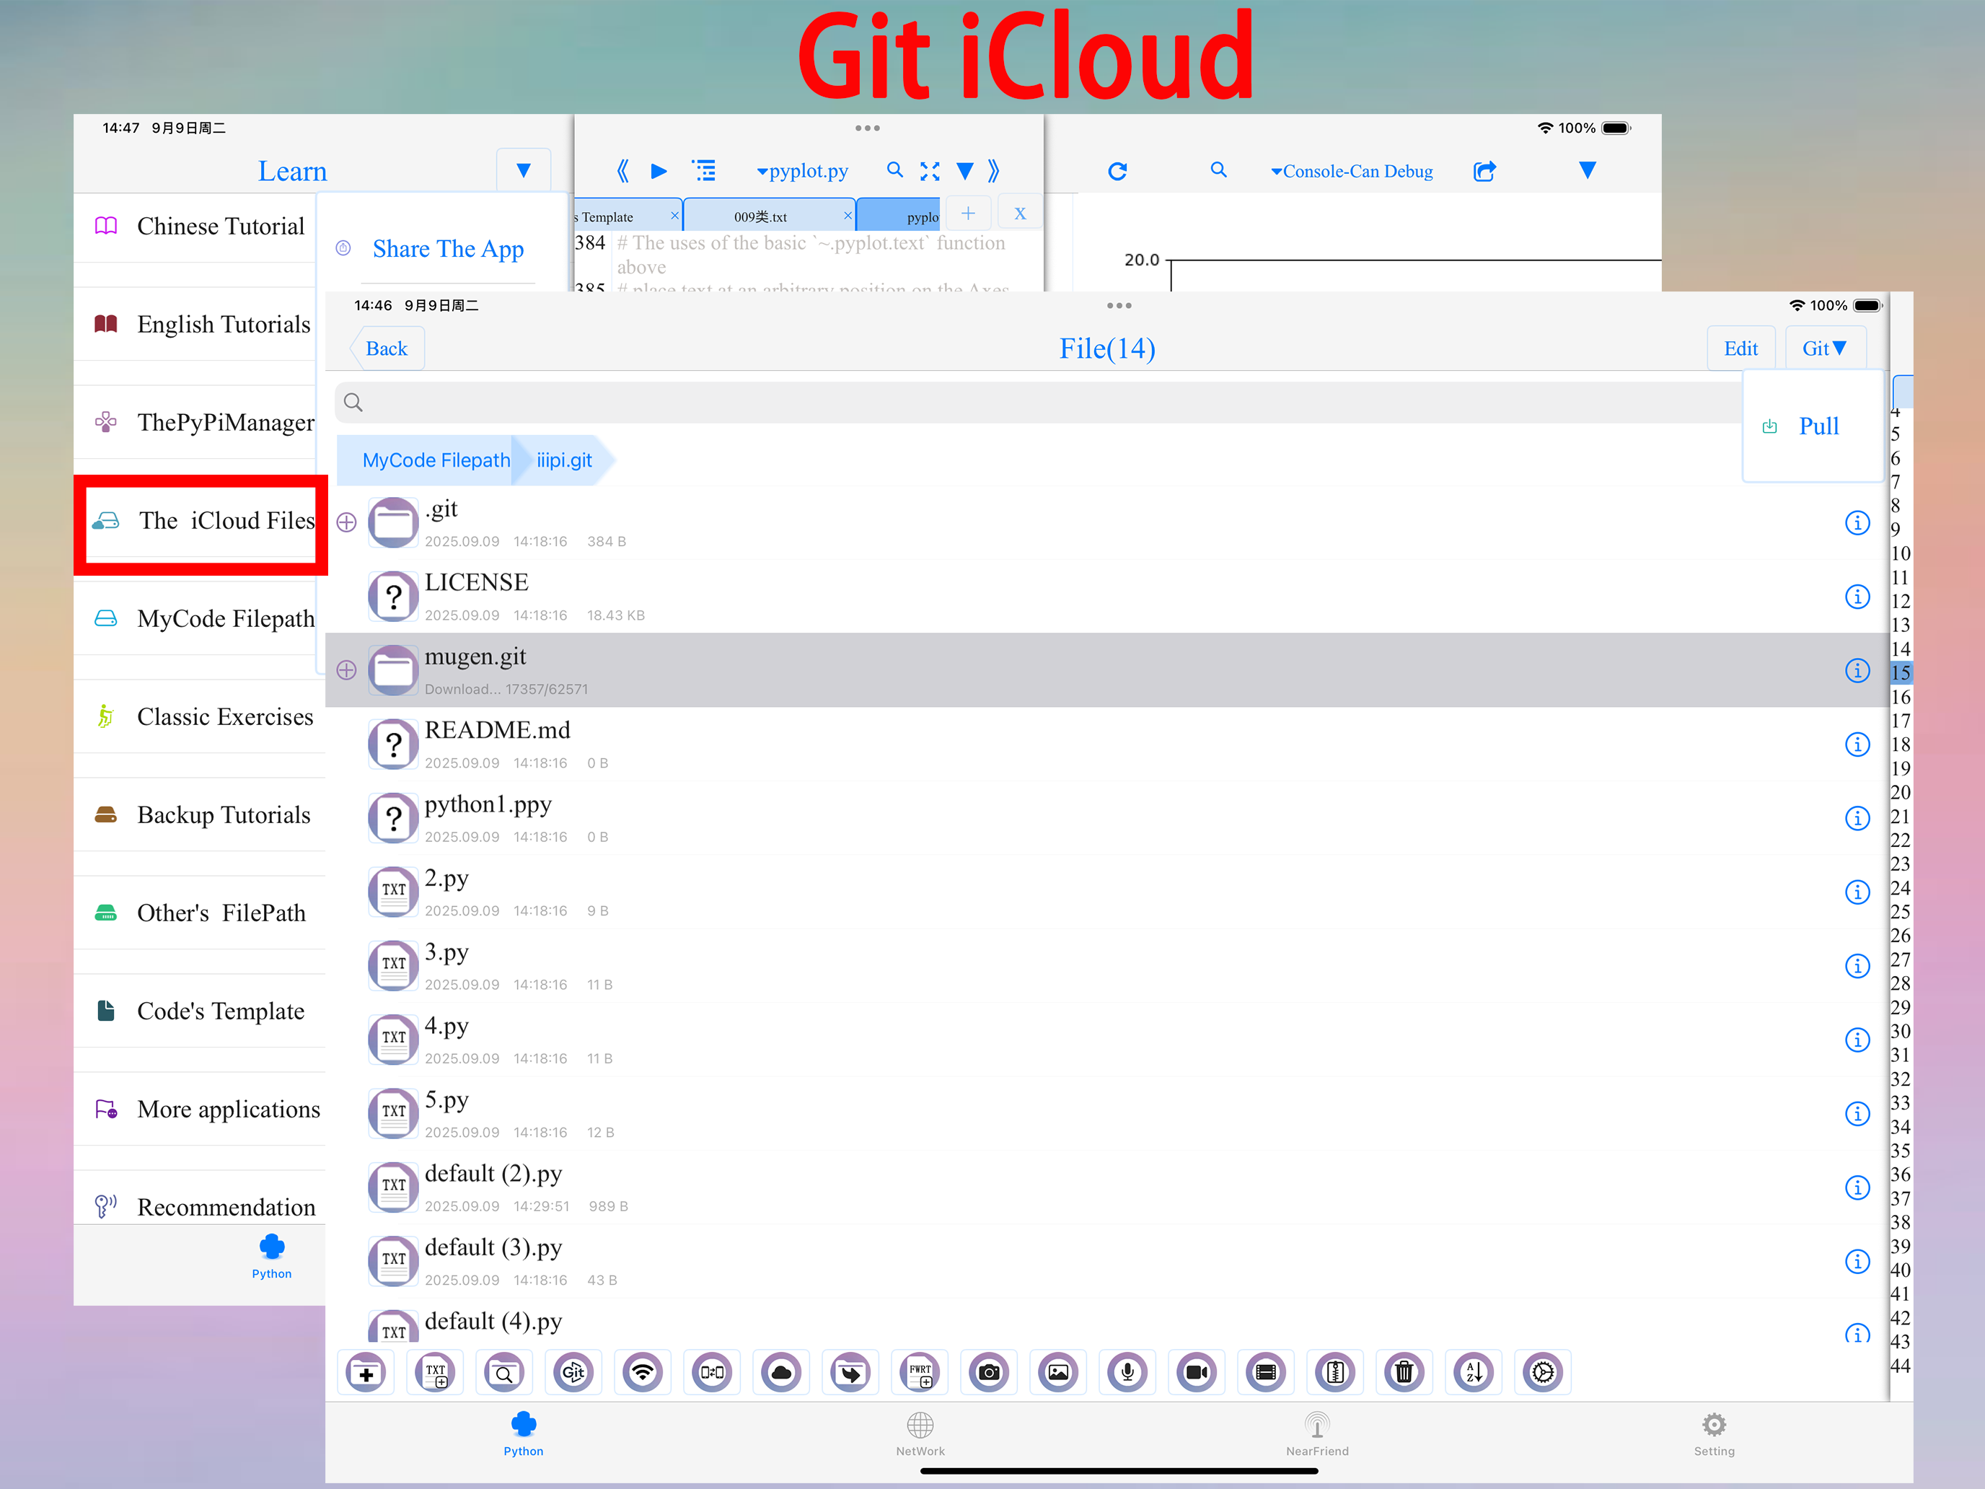Open the console's far-right triangle menu

tap(1588, 170)
